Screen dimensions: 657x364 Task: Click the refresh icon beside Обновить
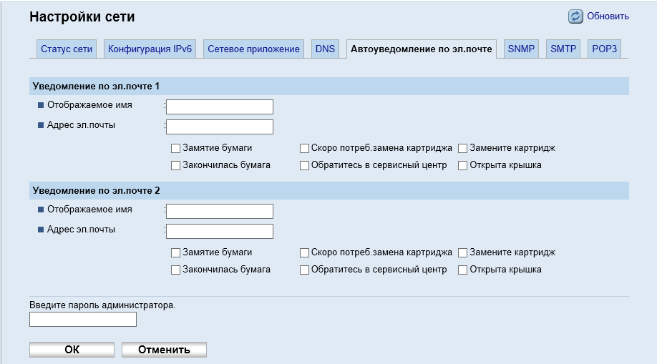[576, 16]
